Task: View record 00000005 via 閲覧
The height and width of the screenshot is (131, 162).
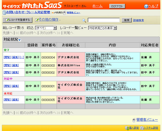Action: tap(7, 100)
